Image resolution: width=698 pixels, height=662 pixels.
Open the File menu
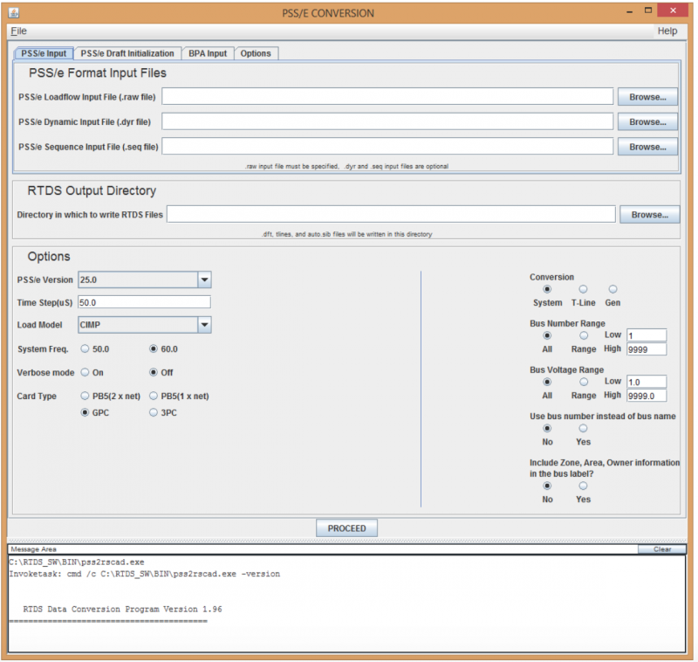[x=18, y=31]
